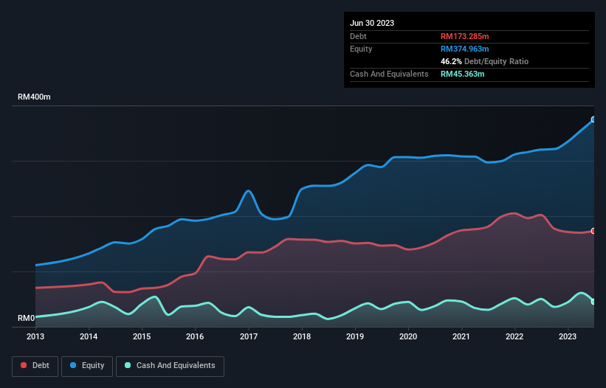The width and height of the screenshot is (606, 388).
Task: Click the Equity row label in tooltip
Action: tap(361, 49)
